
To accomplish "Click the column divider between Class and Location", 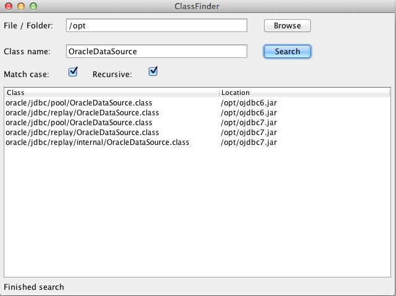I will click(219, 92).
